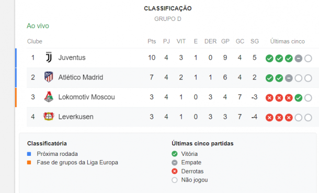Click Lokomotiv Moscou's green win icon
319x193 pixels.
pyautogui.click(x=298, y=98)
